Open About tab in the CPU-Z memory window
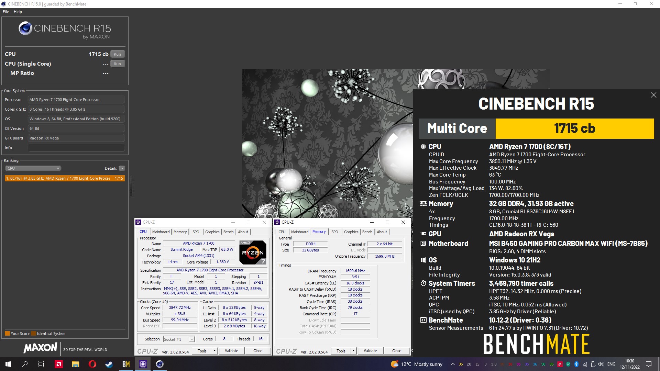This screenshot has width=660, height=371. (x=382, y=232)
